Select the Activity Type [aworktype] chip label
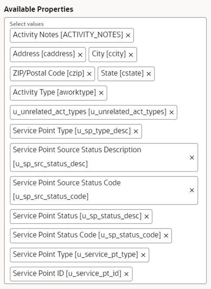The height and width of the screenshot is (289, 211). pyautogui.click(x=55, y=92)
